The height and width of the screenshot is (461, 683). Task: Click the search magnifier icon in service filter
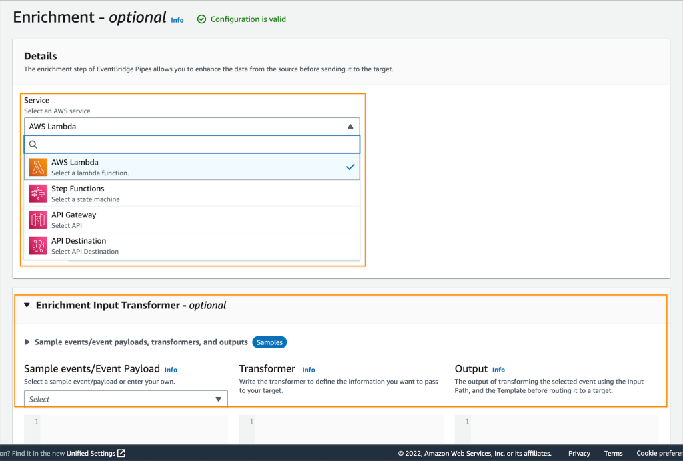33,145
